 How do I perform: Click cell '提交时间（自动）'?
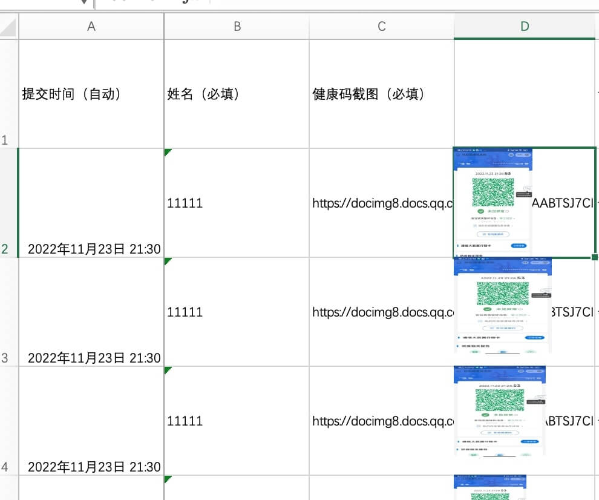point(91,94)
